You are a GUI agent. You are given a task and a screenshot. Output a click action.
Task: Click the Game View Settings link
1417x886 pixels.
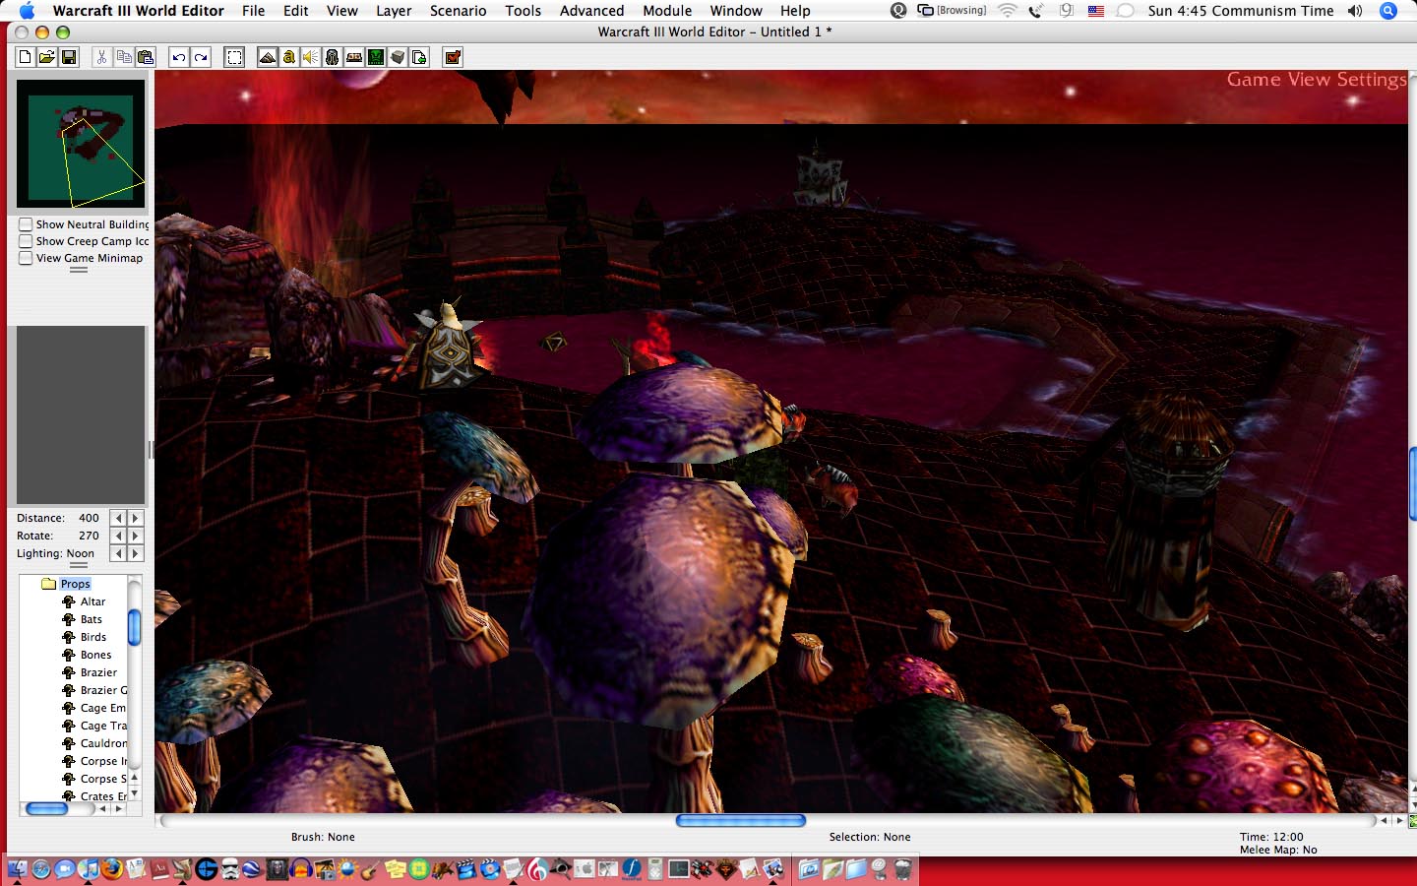point(1317,79)
